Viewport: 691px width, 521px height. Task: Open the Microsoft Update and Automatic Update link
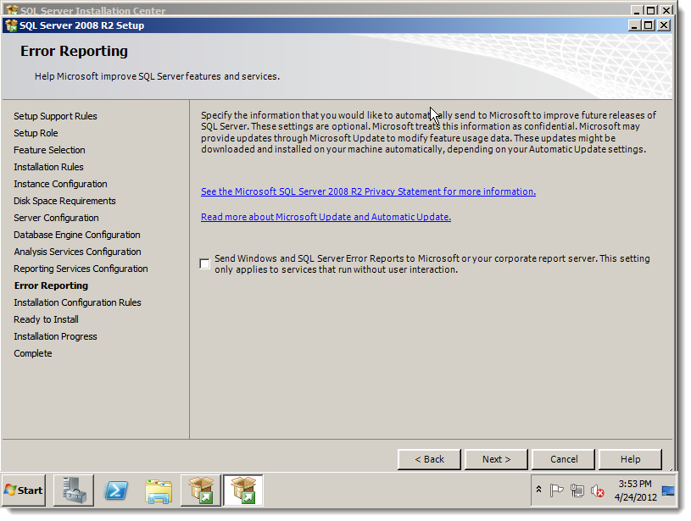326,217
